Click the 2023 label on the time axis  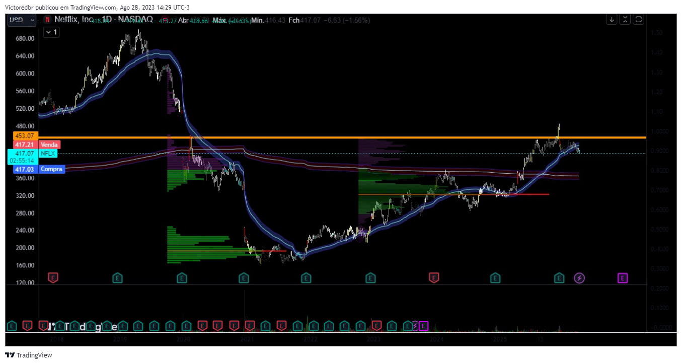(x=373, y=340)
